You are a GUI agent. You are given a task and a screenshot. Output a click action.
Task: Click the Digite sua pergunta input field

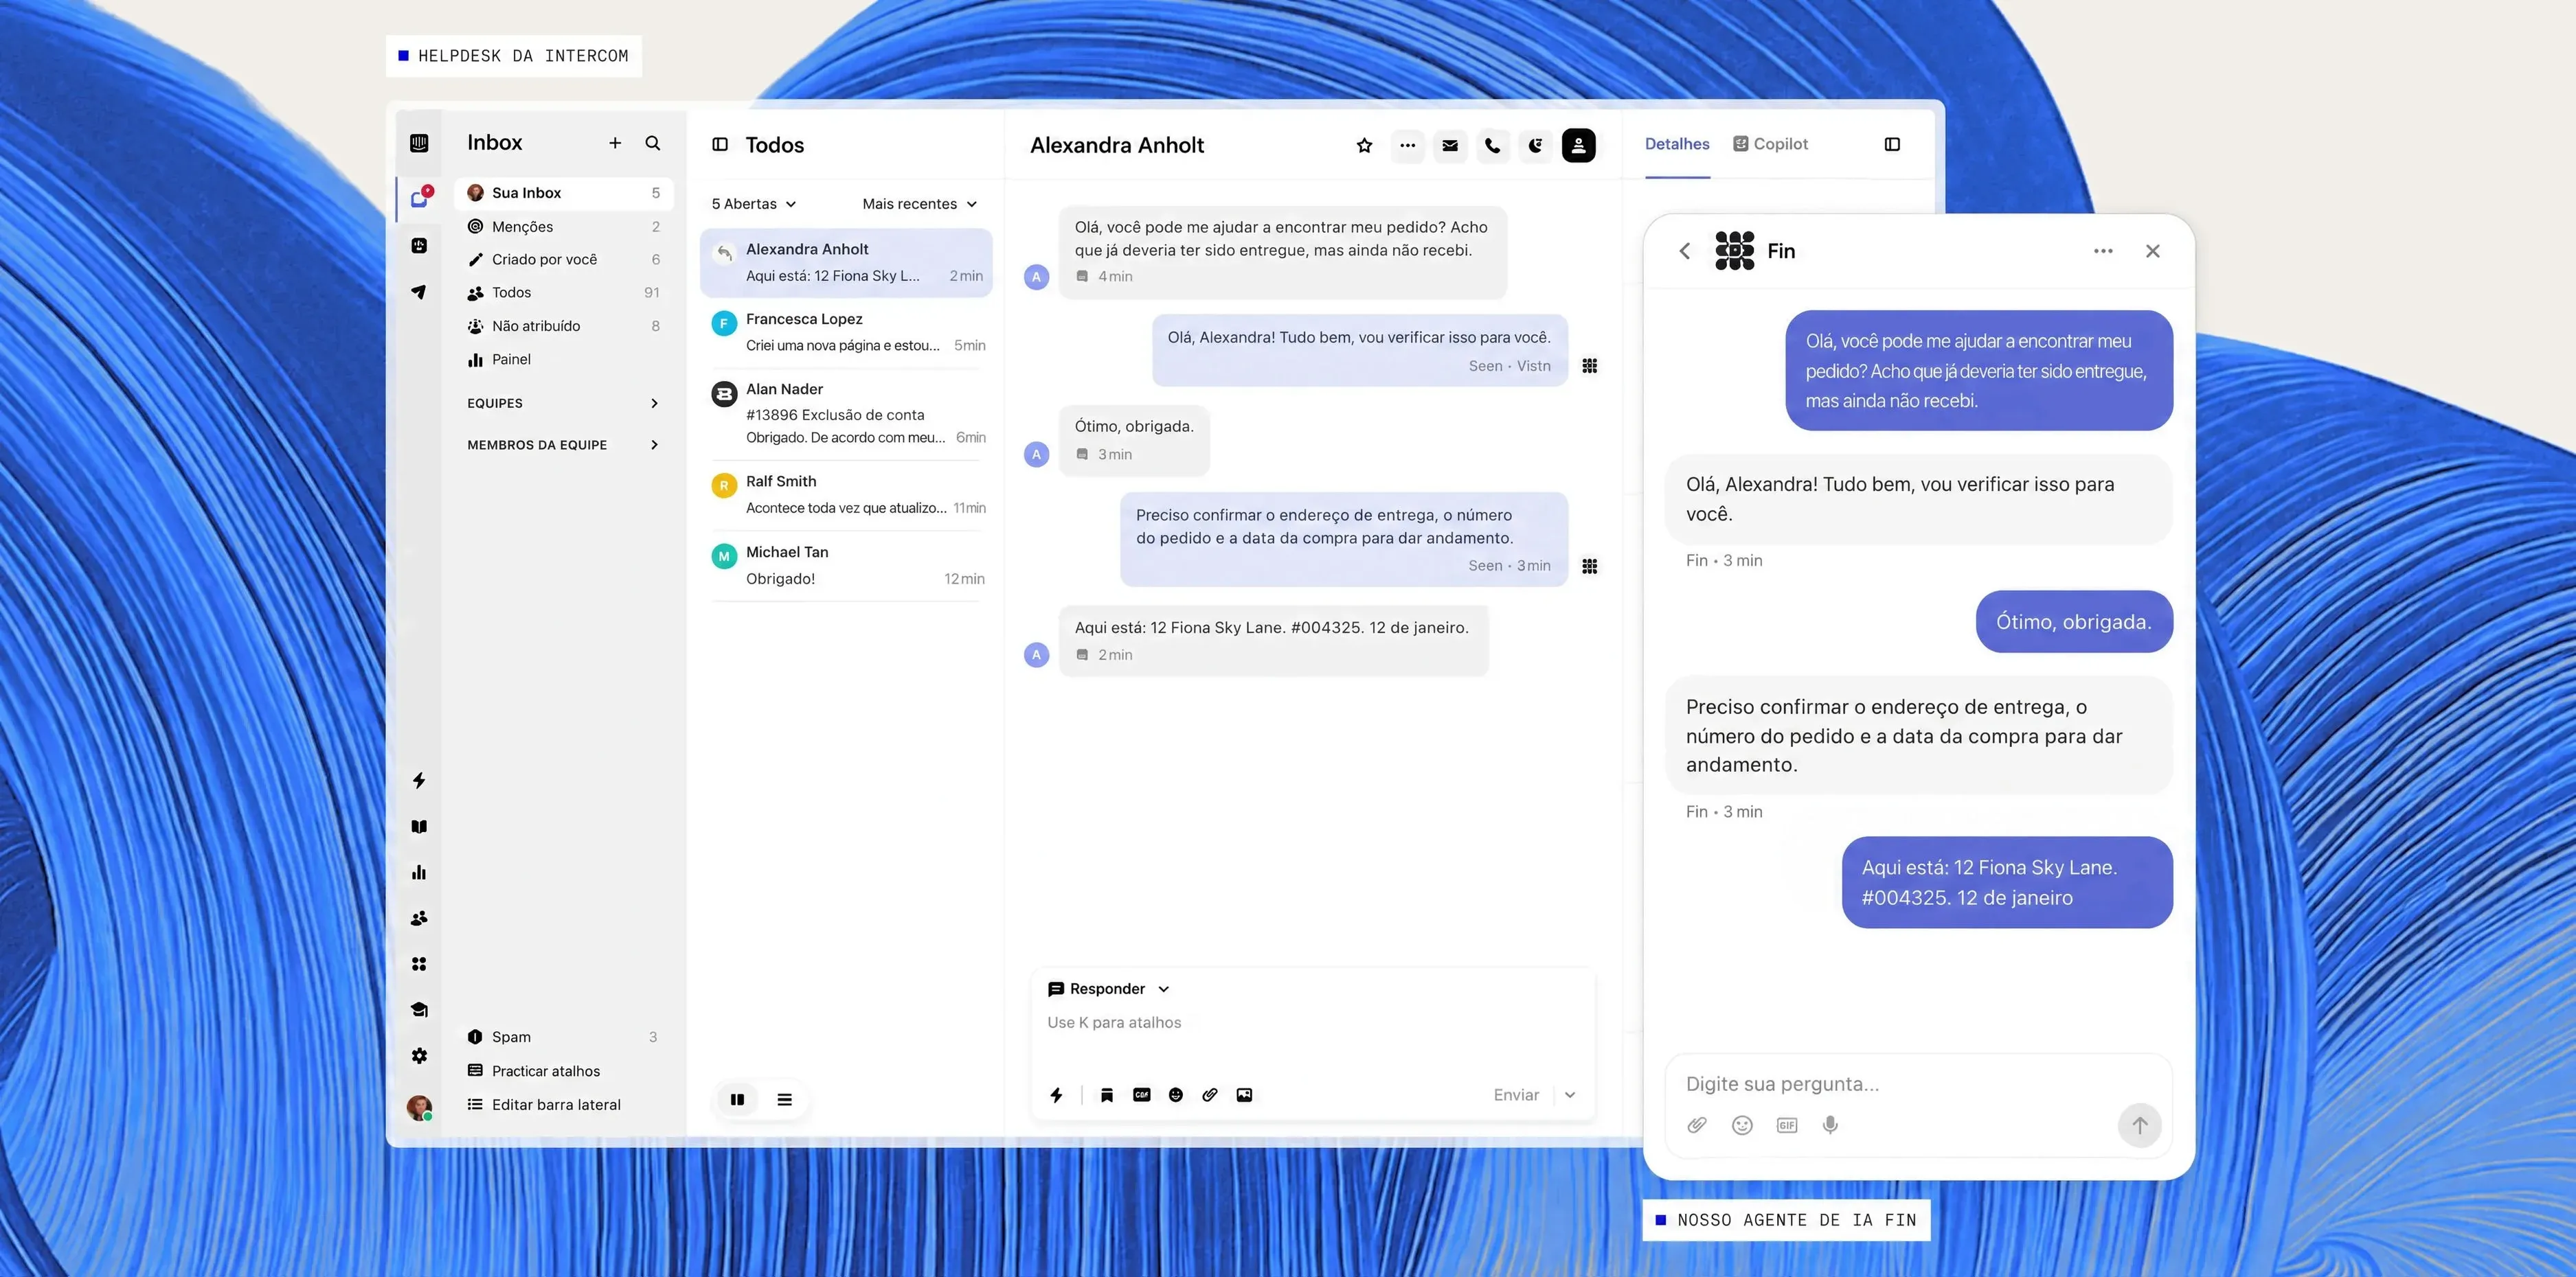tap(1918, 1084)
